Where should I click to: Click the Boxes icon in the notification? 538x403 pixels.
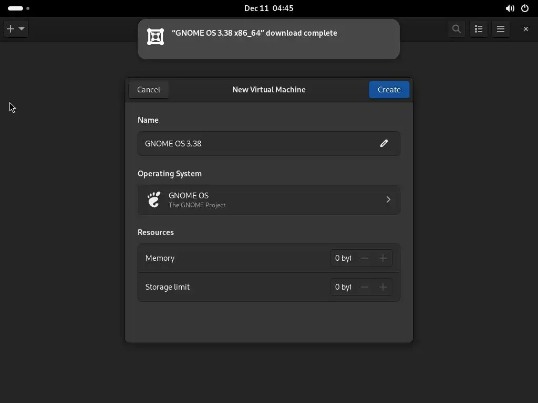[156, 37]
